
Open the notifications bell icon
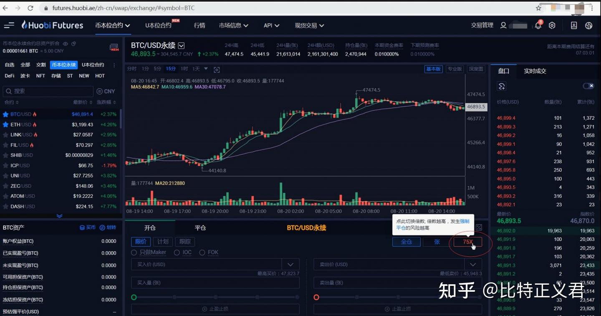click(x=538, y=25)
